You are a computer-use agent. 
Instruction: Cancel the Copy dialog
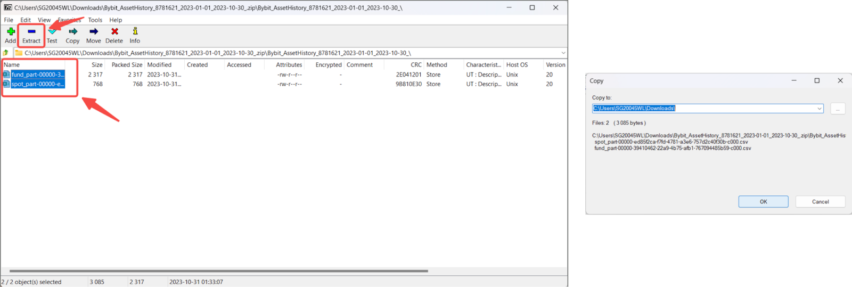(x=820, y=202)
